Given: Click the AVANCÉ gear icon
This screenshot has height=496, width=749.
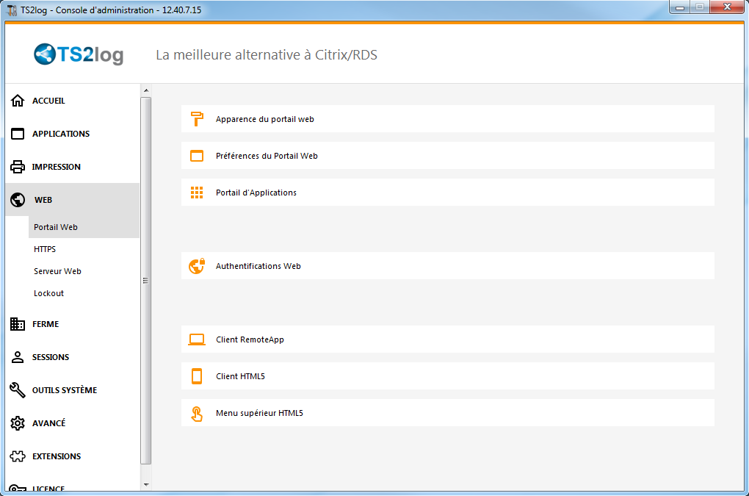Looking at the screenshot, I should pyautogui.click(x=18, y=423).
